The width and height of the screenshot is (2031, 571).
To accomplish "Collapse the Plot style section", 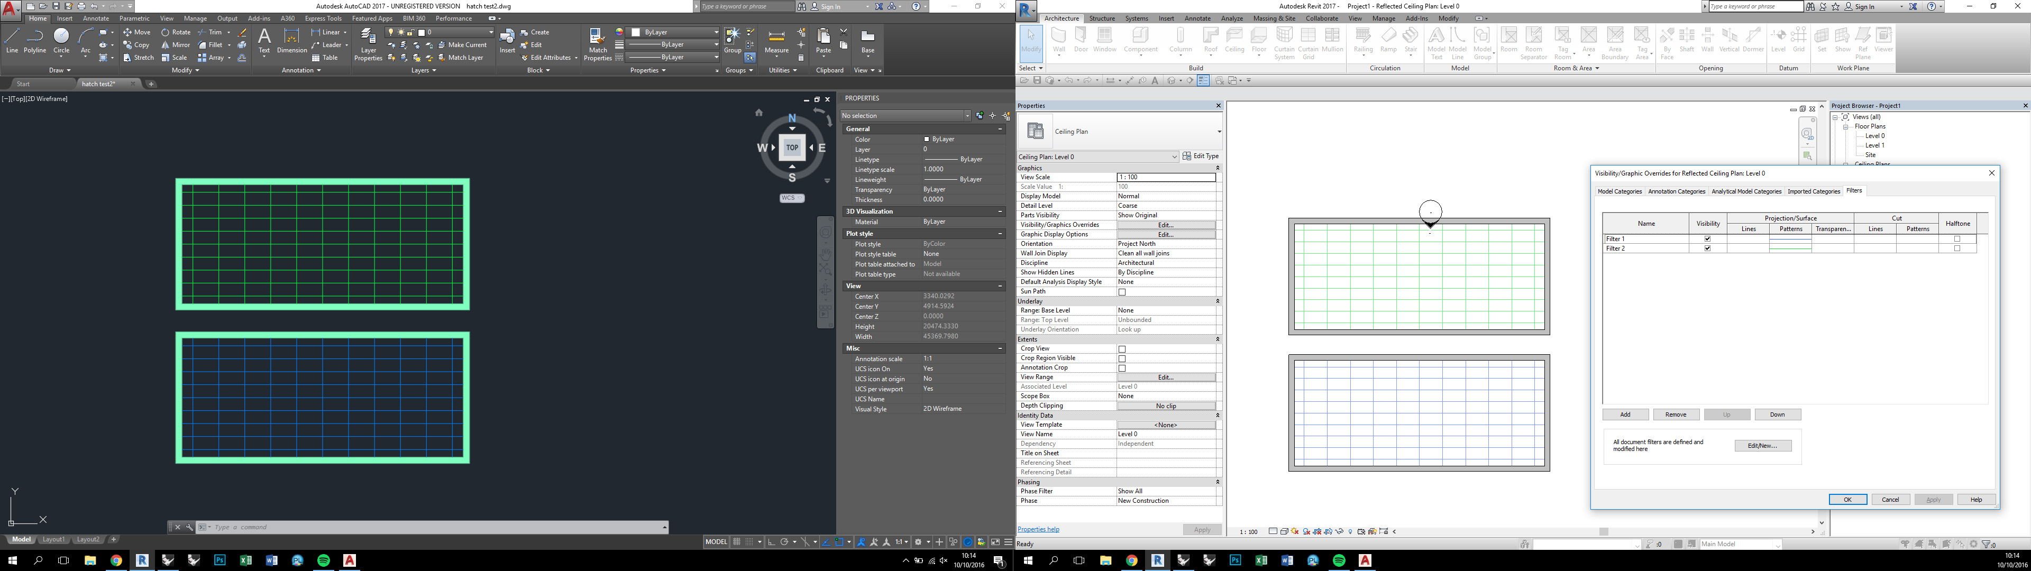I will click(x=1001, y=234).
